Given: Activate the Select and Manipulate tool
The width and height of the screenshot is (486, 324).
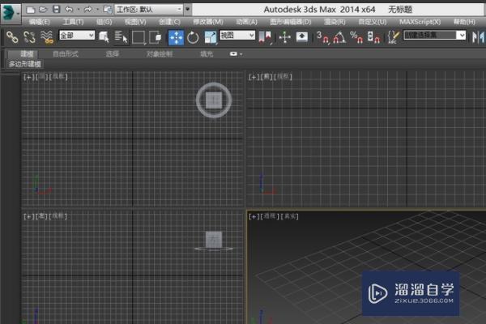Looking at the screenshot, I should click(284, 37).
